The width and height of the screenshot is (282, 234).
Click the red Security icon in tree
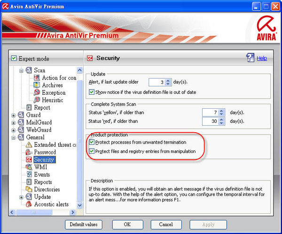(29, 159)
